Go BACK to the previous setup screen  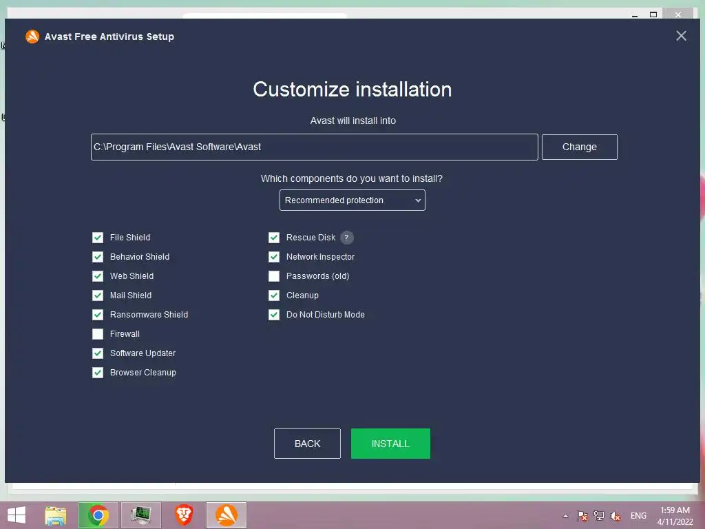click(x=307, y=444)
